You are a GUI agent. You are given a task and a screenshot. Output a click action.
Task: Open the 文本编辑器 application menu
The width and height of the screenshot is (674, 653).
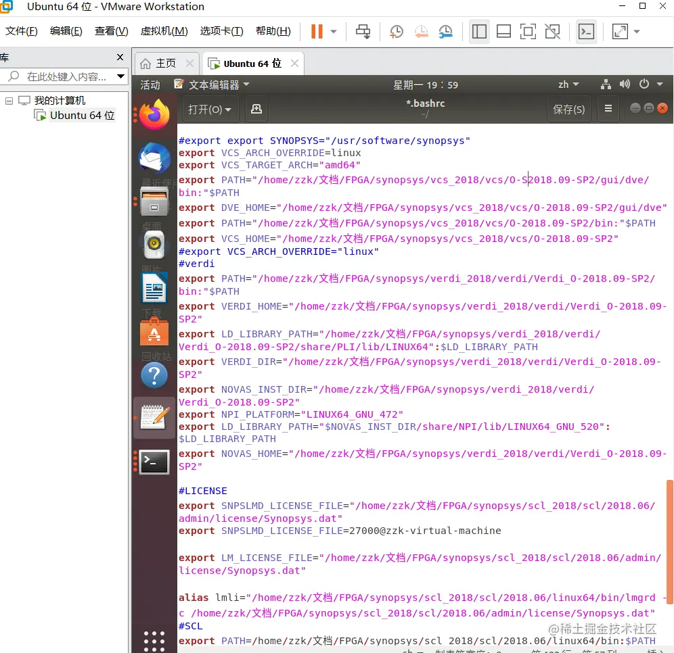212,84
